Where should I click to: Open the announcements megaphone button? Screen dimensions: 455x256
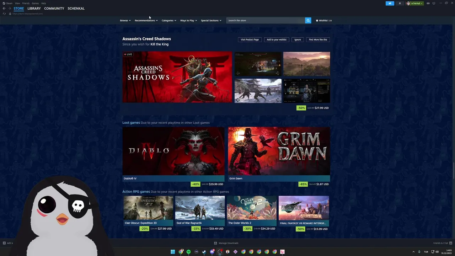[390, 3]
